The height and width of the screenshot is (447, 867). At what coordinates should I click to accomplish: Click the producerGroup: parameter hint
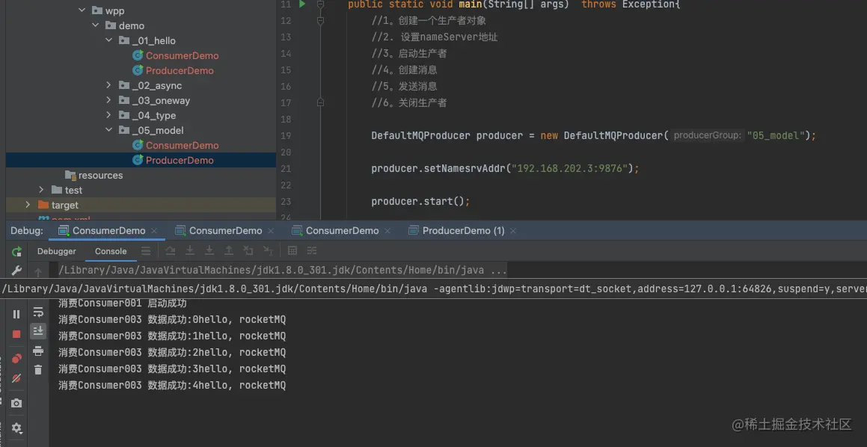coord(707,135)
